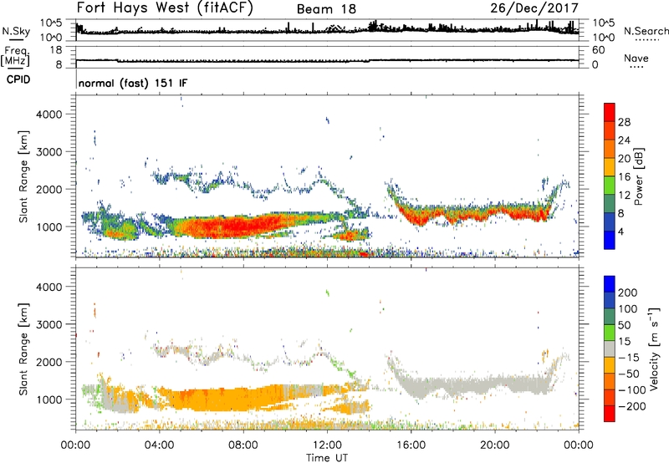Click the '200' velocity color bar label
The width and height of the screenshot is (669, 463).
(x=628, y=293)
